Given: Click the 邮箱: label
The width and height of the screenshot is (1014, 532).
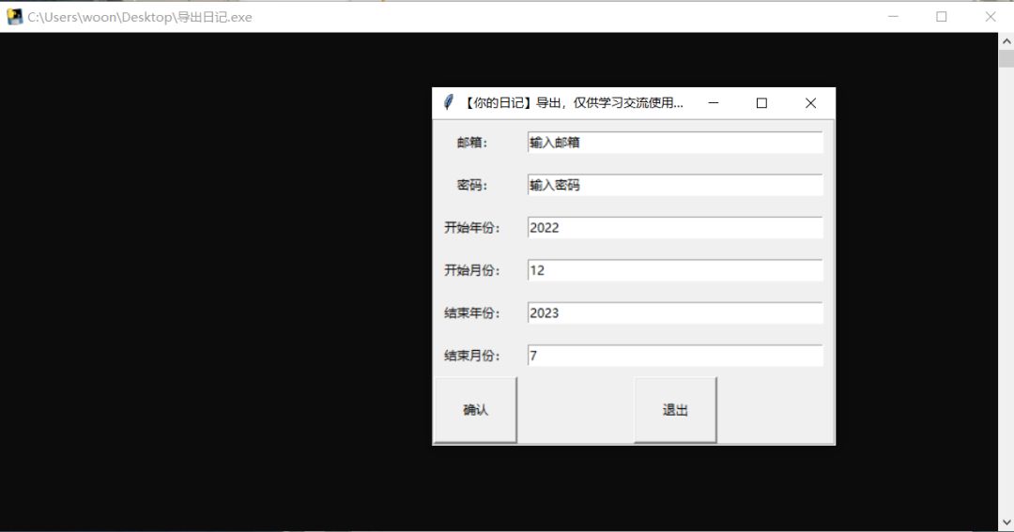Looking at the screenshot, I should point(472,143).
